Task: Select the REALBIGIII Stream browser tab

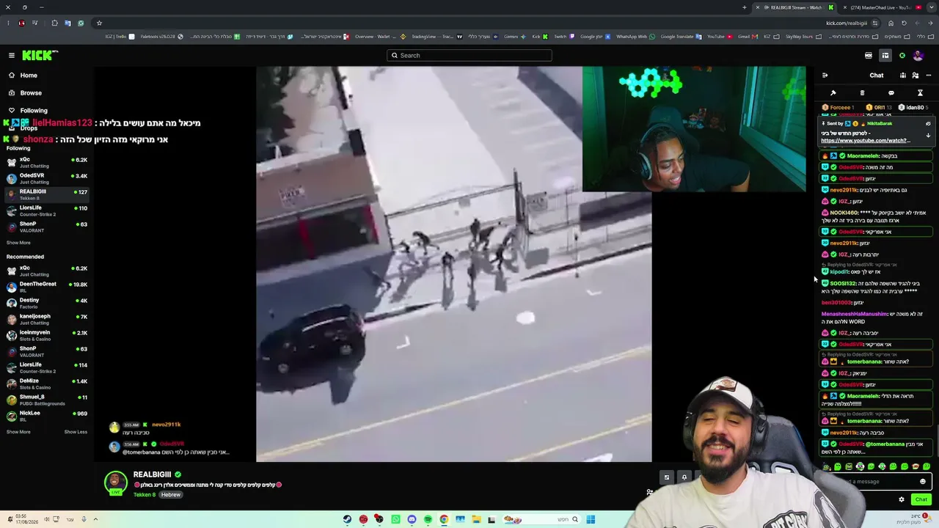Action: click(795, 7)
